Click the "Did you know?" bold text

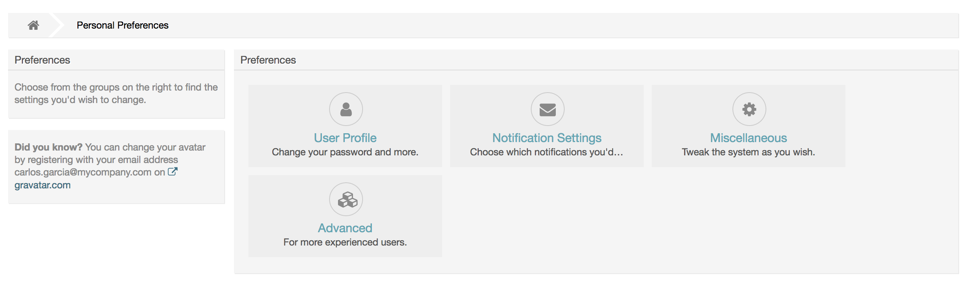(48, 147)
